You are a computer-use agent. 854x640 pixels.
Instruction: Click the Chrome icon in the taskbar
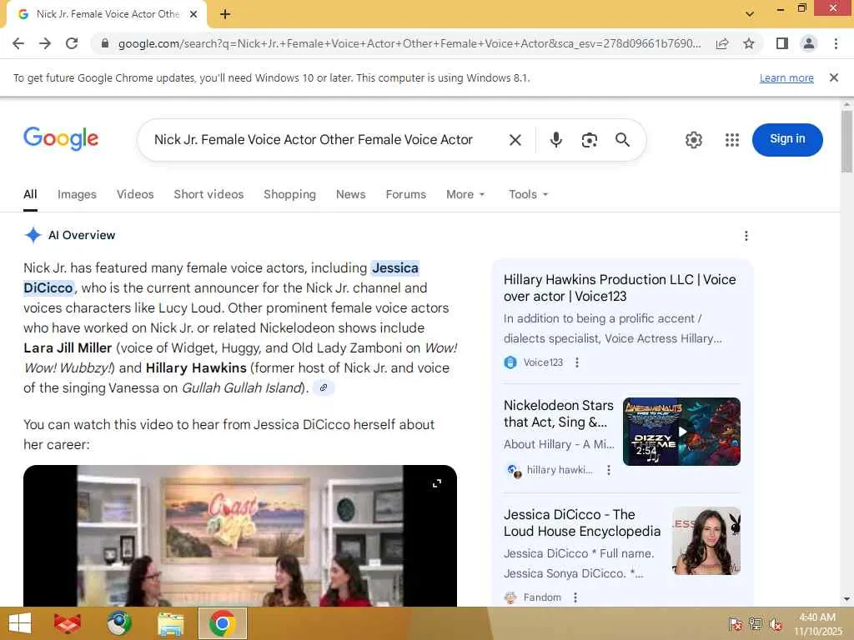(x=222, y=623)
